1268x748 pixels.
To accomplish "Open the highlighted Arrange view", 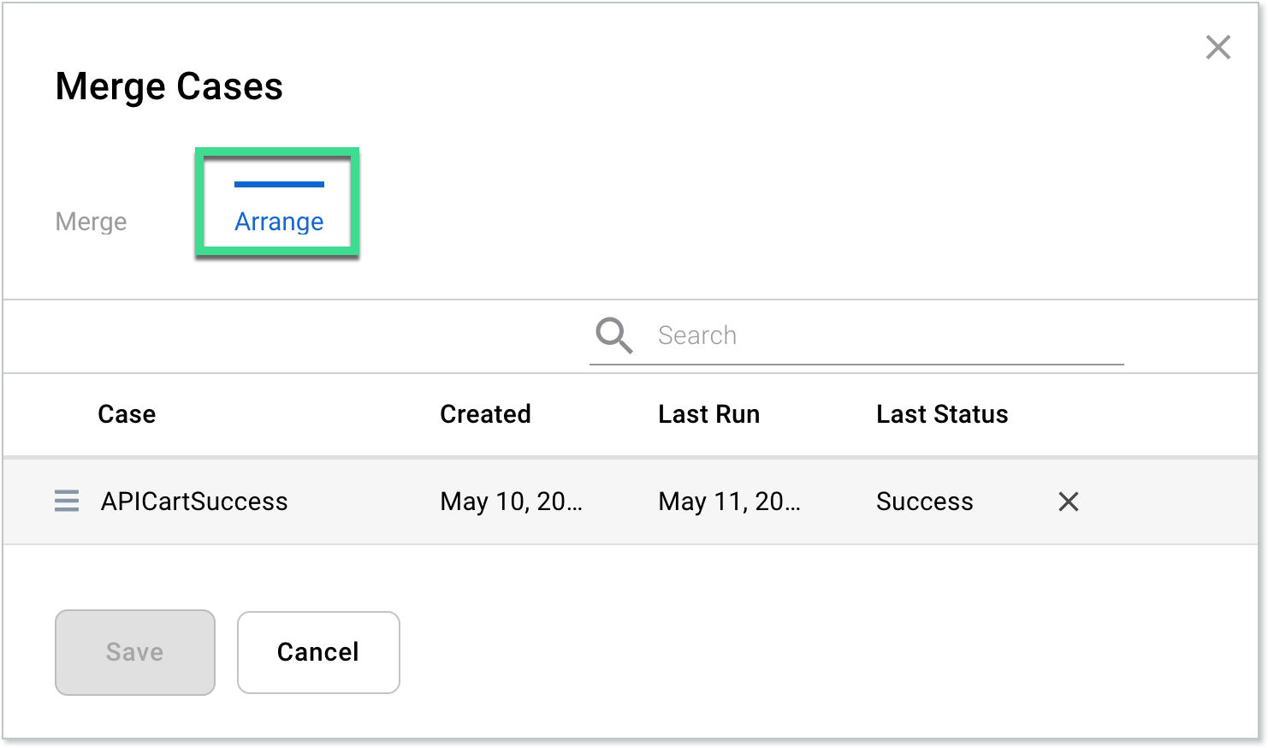I will click(279, 221).
